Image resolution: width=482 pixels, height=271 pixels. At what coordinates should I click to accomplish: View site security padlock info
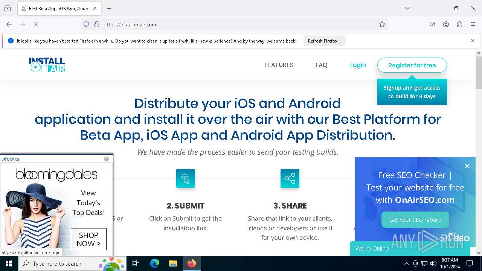tap(97, 24)
